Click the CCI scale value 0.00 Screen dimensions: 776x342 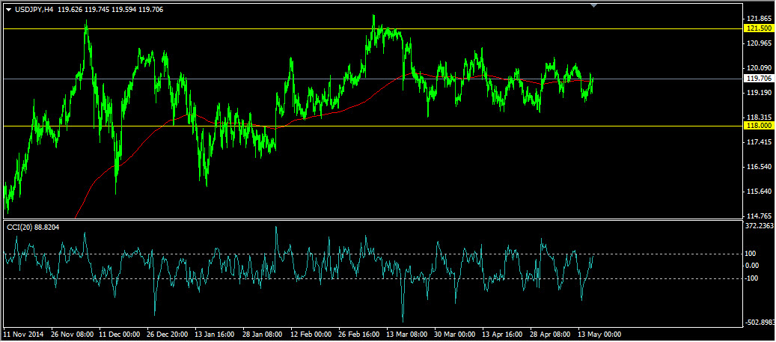752,266
